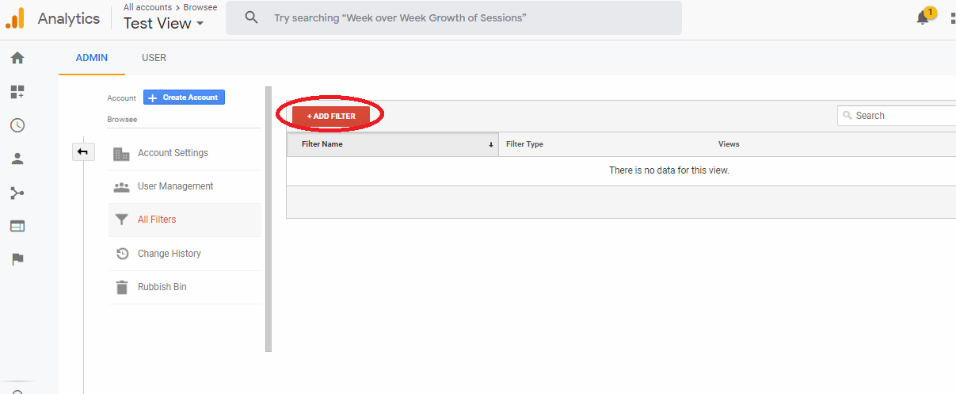Viewport: 956px width, 394px height.
Task: Click the Analytics top search bar
Action: [454, 17]
